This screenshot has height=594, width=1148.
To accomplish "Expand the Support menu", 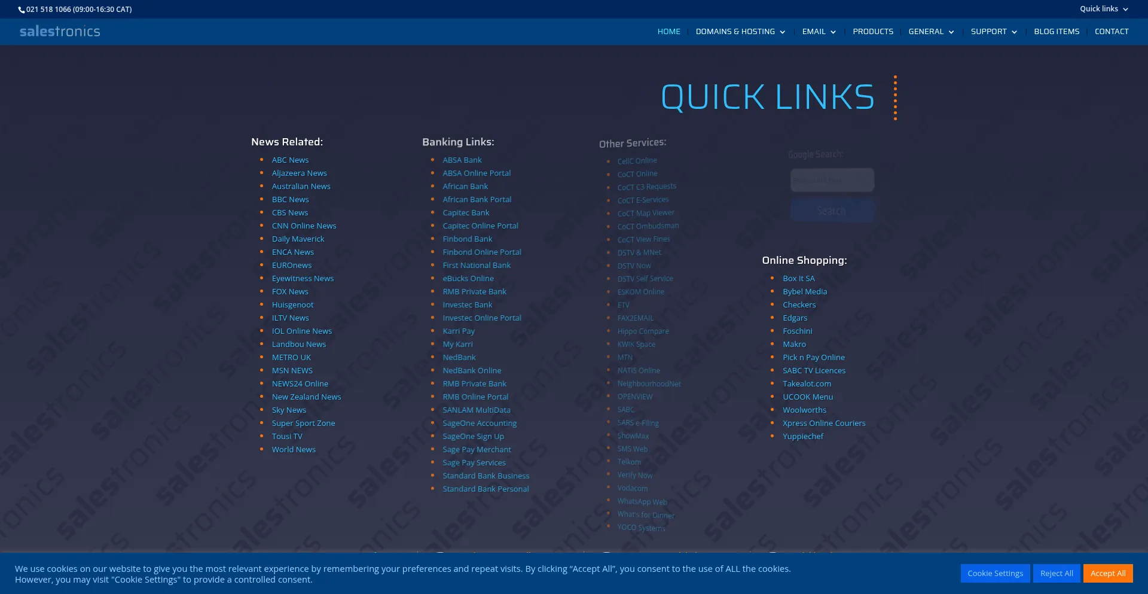I will click(994, 32).
